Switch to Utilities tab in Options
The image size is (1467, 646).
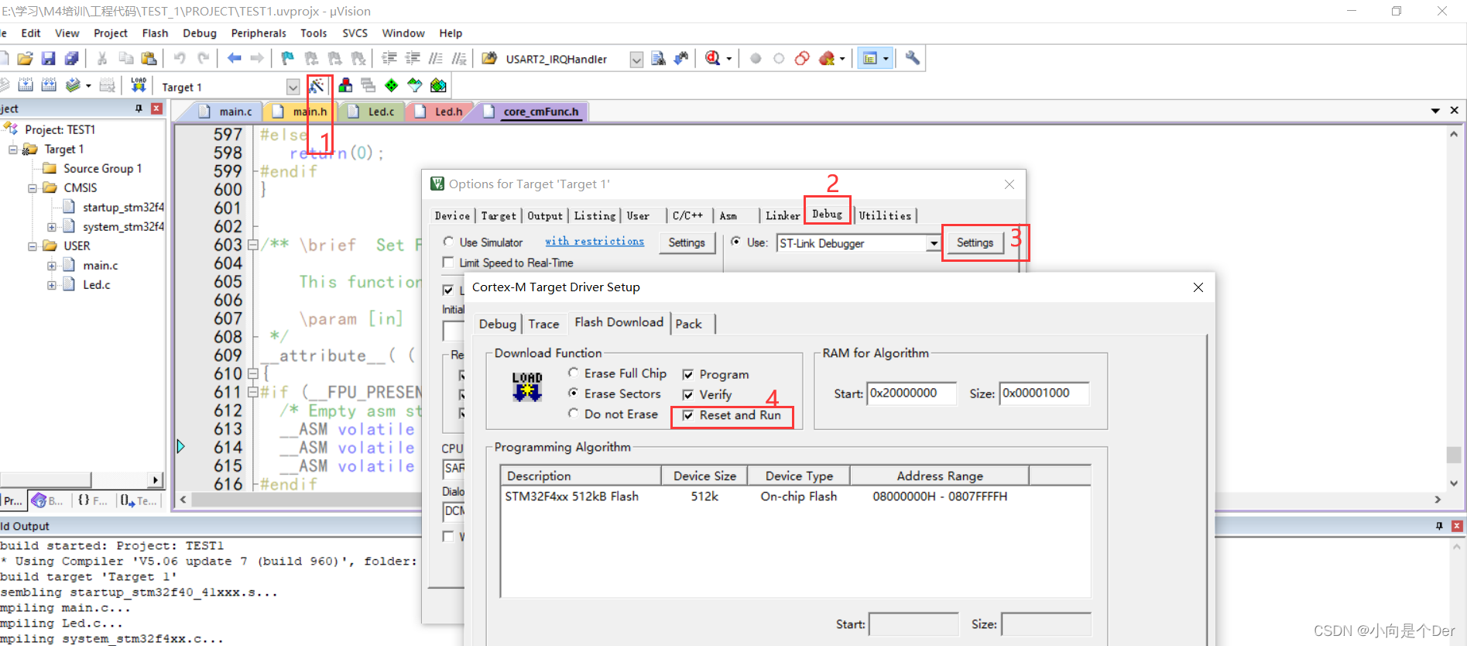pyautogui.click(x=885, y=215)
